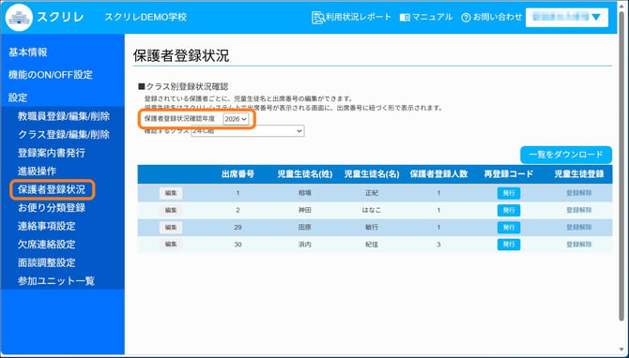The height and width of the screenshot is (358, 629).
Task: Click given name はなこ in table
Action: coord(372,210)
